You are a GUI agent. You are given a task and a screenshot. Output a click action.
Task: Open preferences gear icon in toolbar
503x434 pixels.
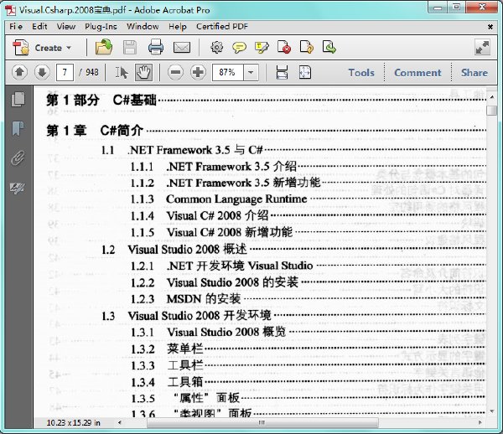217,47
